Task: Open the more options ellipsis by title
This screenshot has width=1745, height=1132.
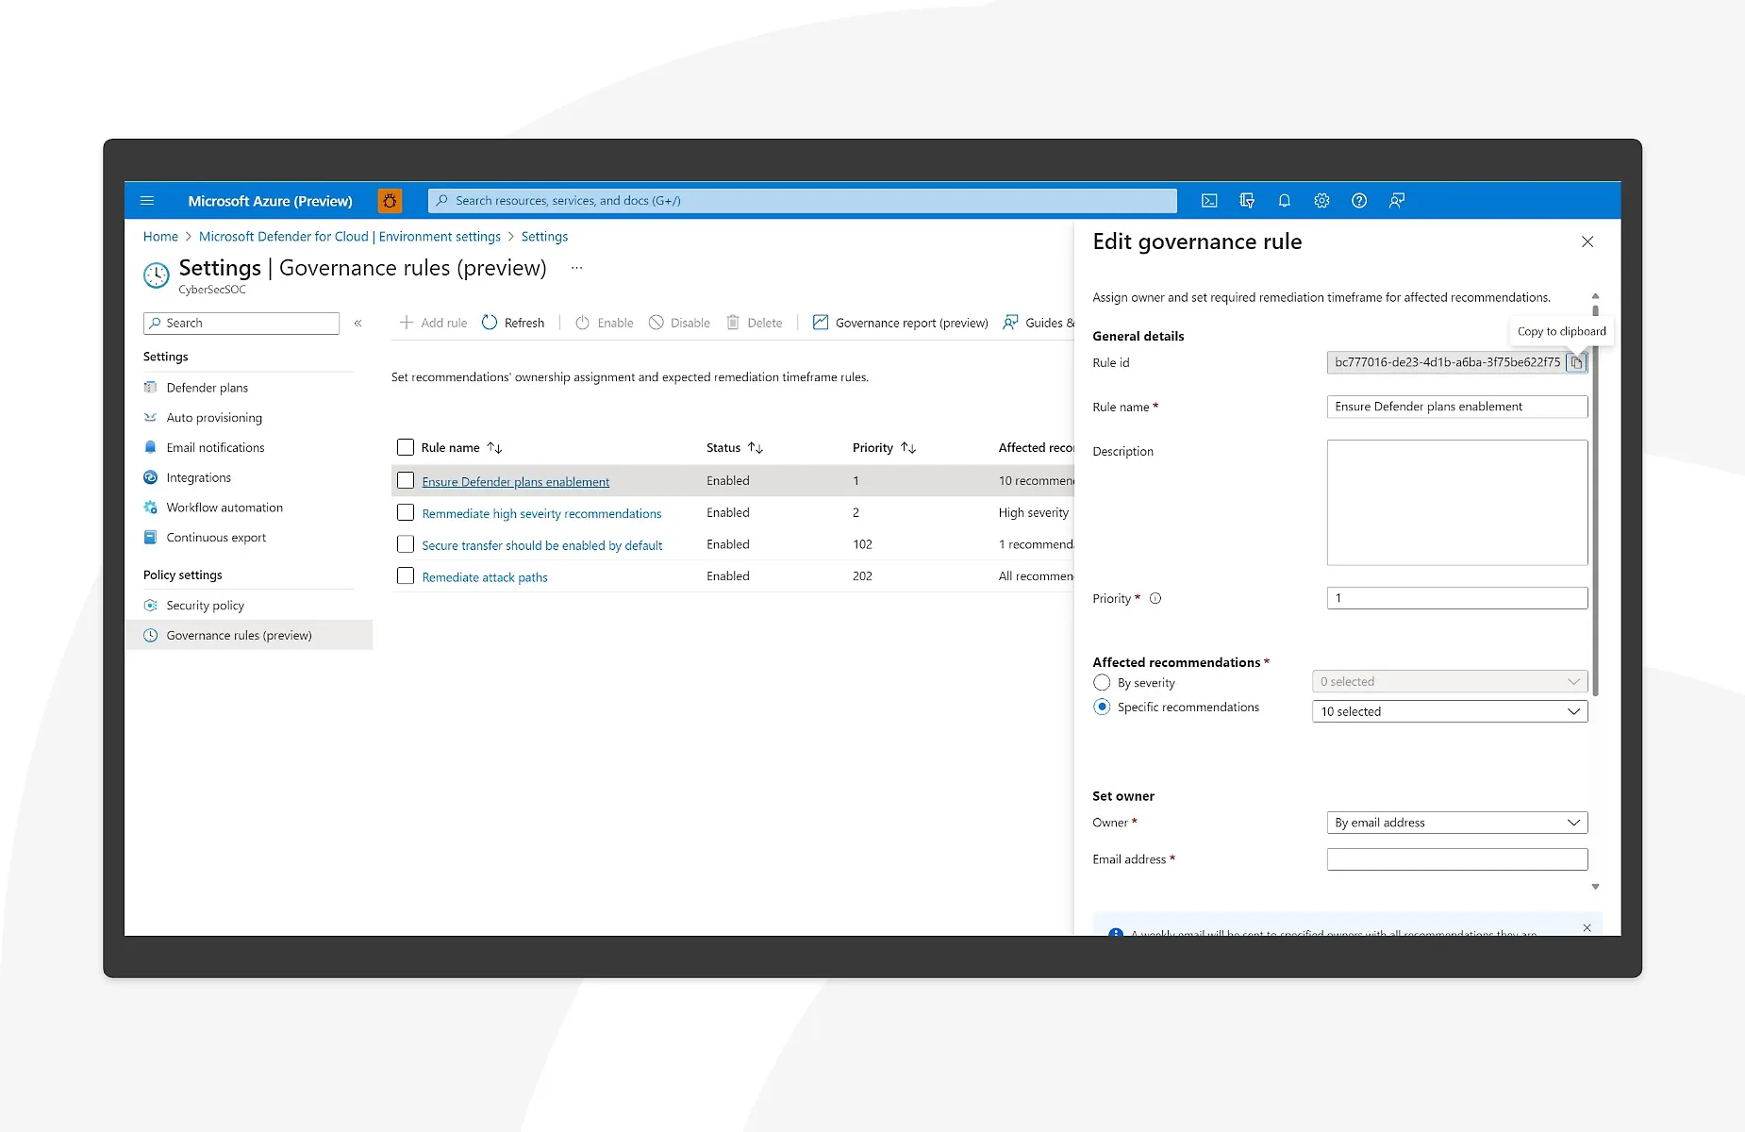Action: 576,268
